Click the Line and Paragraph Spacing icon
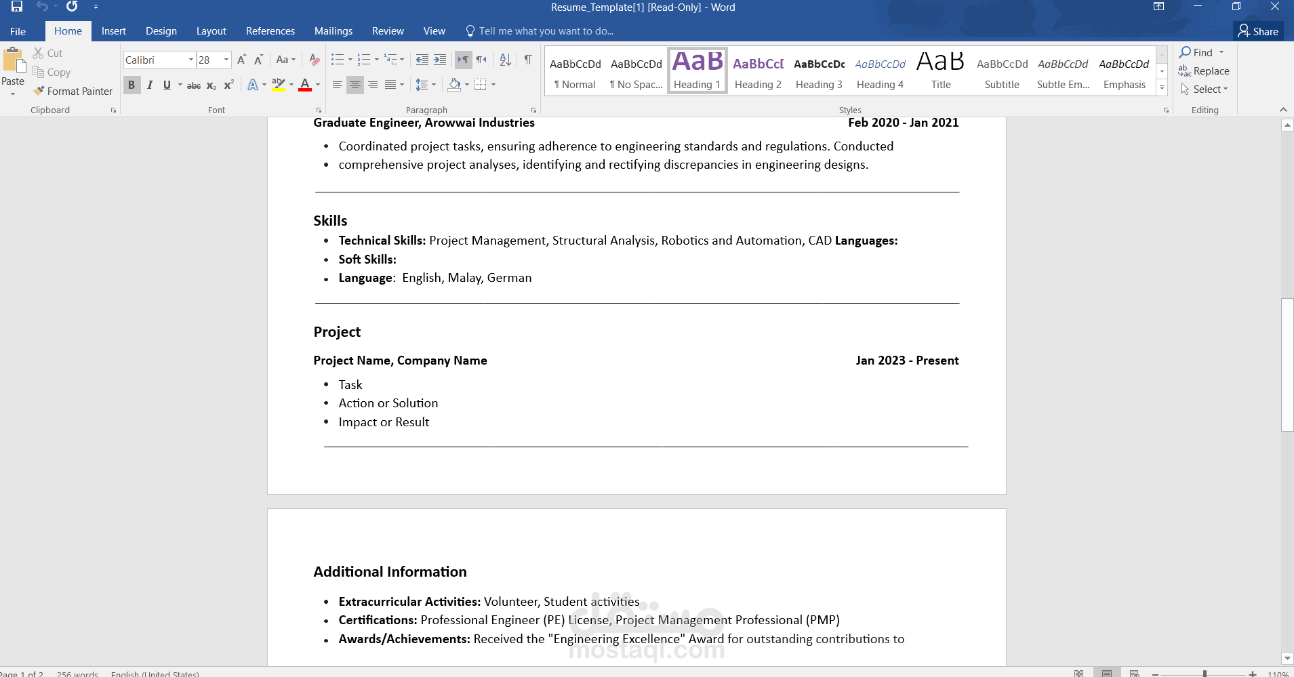Image resolution: width=1294 pixels, height=677 pixels. pos(422,85)
